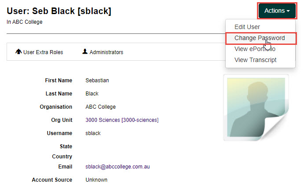Image resolution: width=304 pixels, height=183 pixels.
Task: Click the First Name value Sebastian
Action: pyautogui.click(x=97, y=81)
